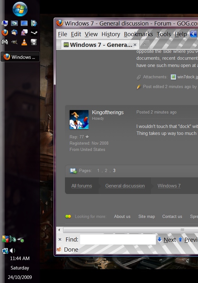The image size is (198, 283).
Task: Click the Rep star icon
Action: (87, 137)
